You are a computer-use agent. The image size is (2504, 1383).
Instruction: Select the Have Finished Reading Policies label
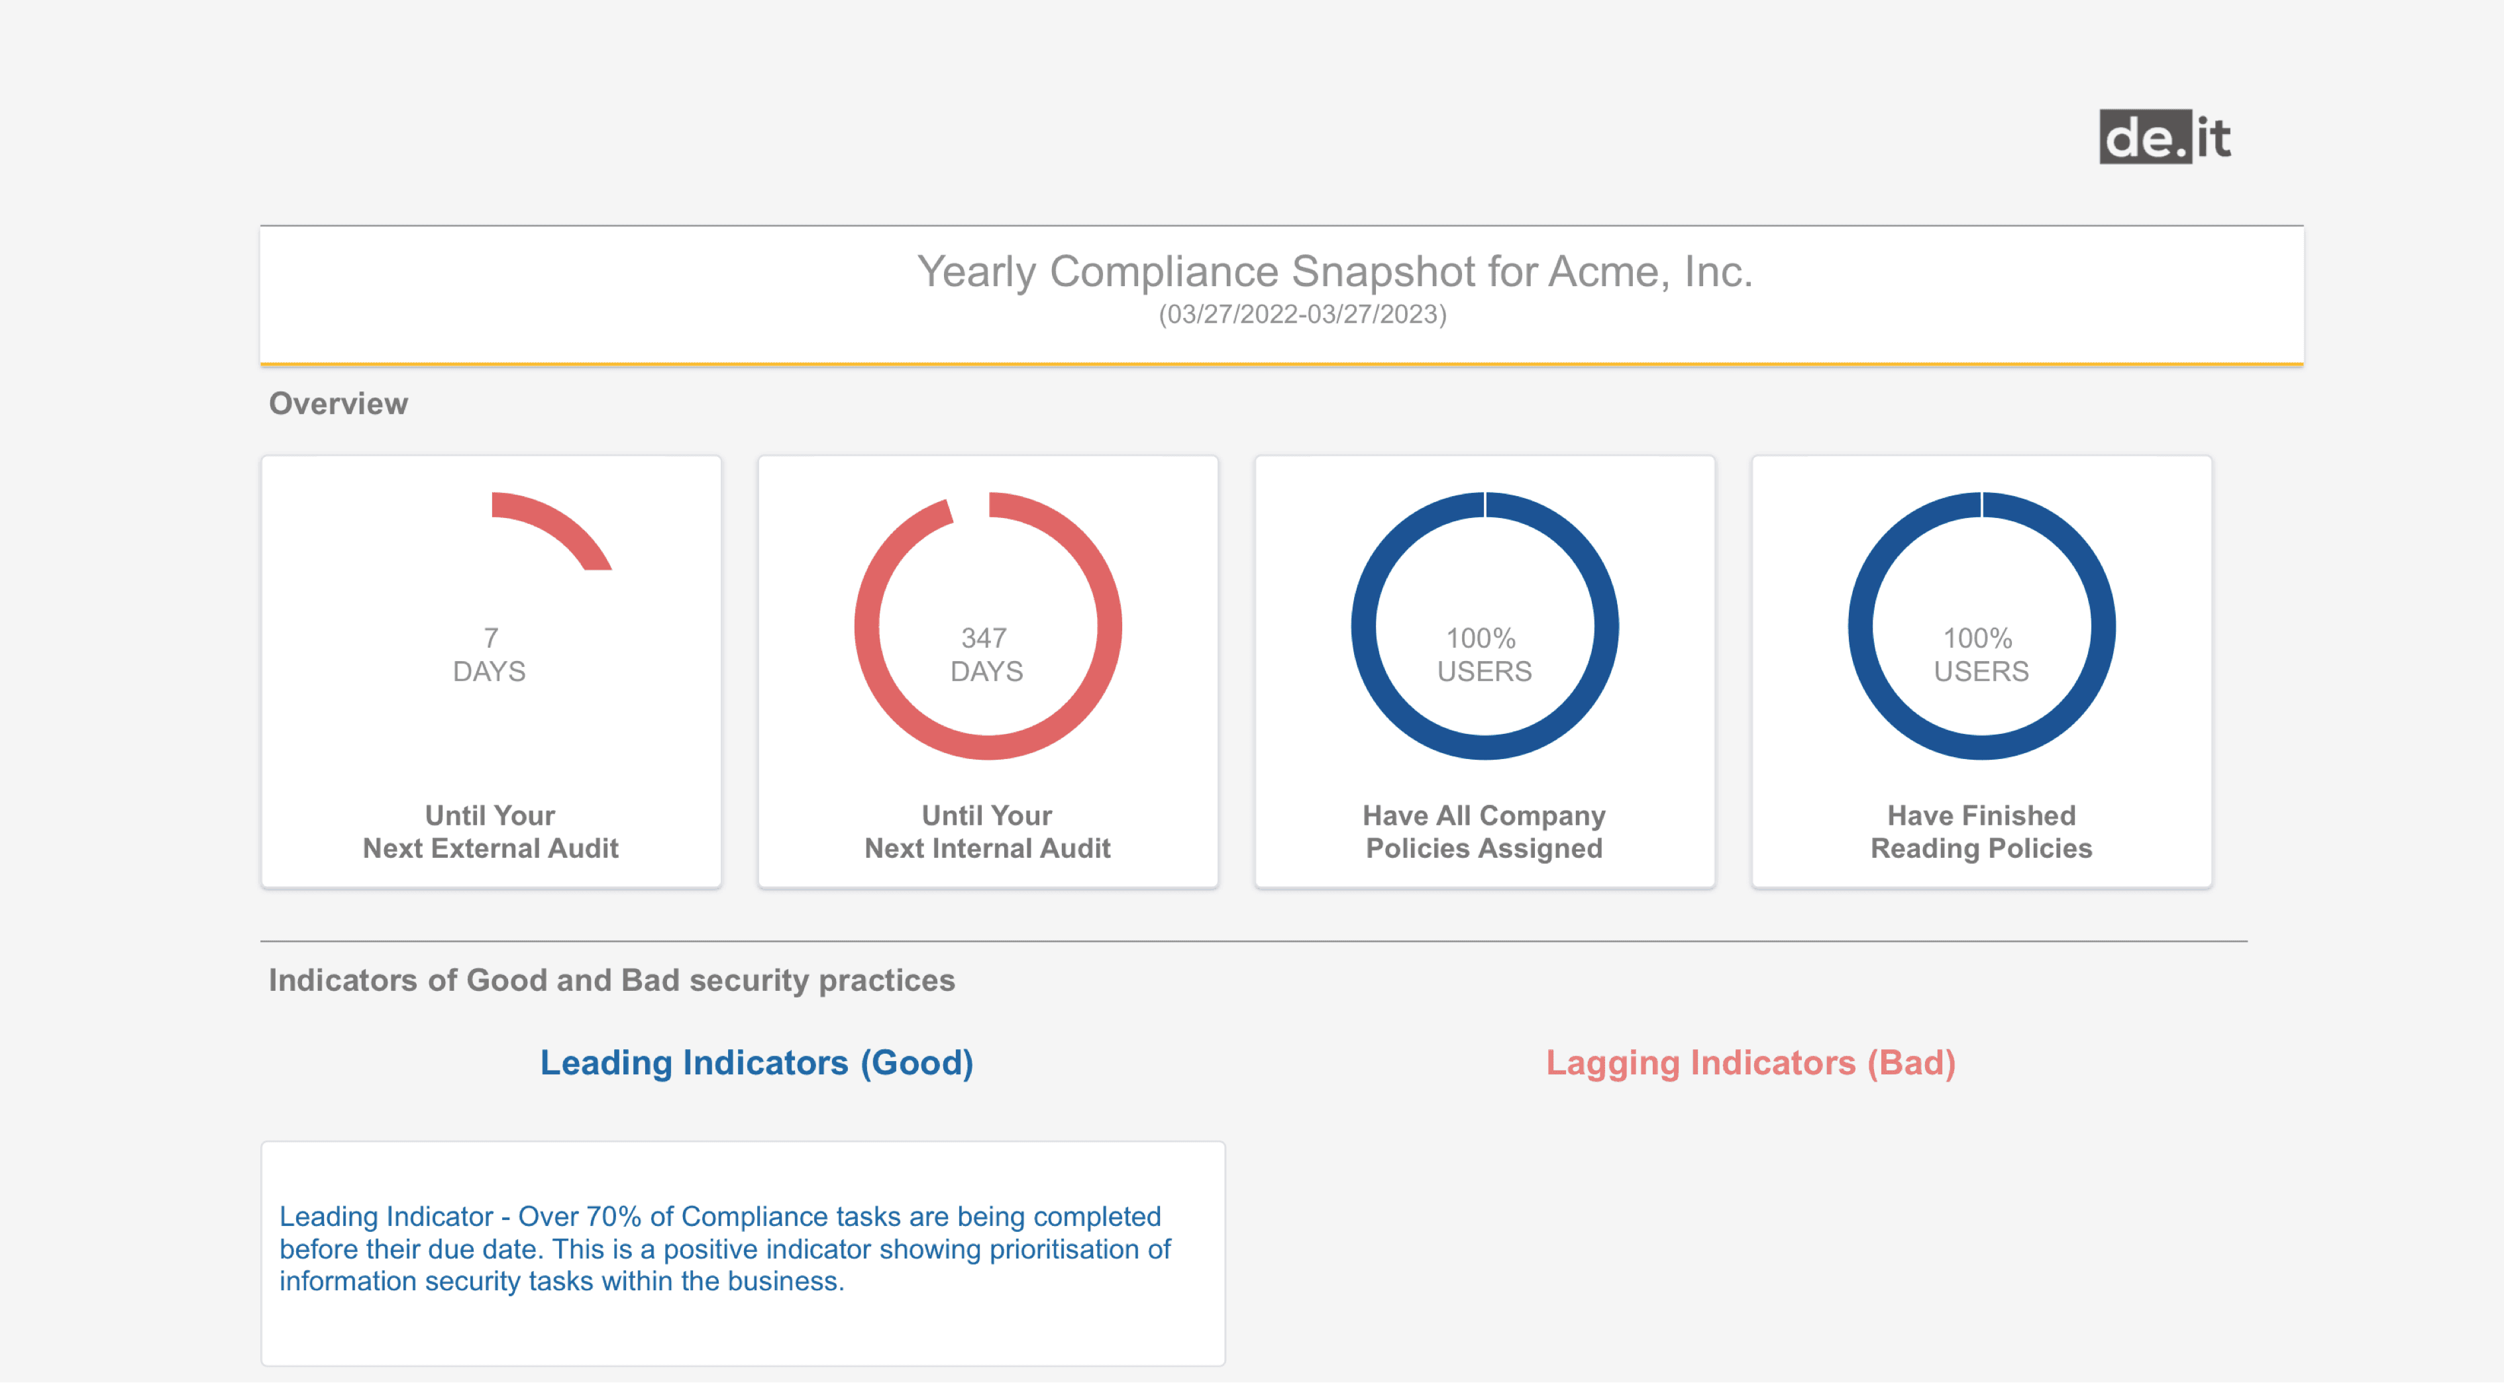click(x=1981, y=831)
